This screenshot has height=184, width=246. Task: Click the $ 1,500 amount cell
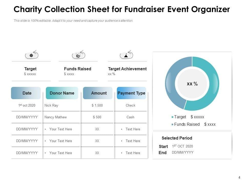point(97,105)
